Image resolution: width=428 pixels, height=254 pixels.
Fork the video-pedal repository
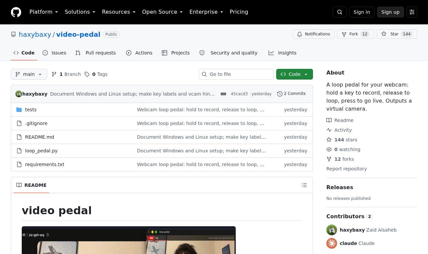coord(355,34)
